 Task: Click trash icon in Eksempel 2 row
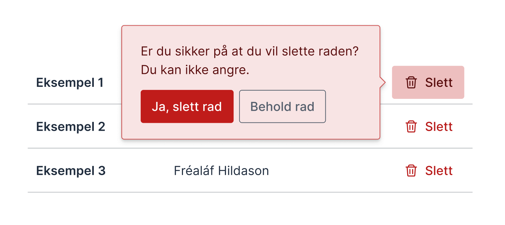coord(411,127)
